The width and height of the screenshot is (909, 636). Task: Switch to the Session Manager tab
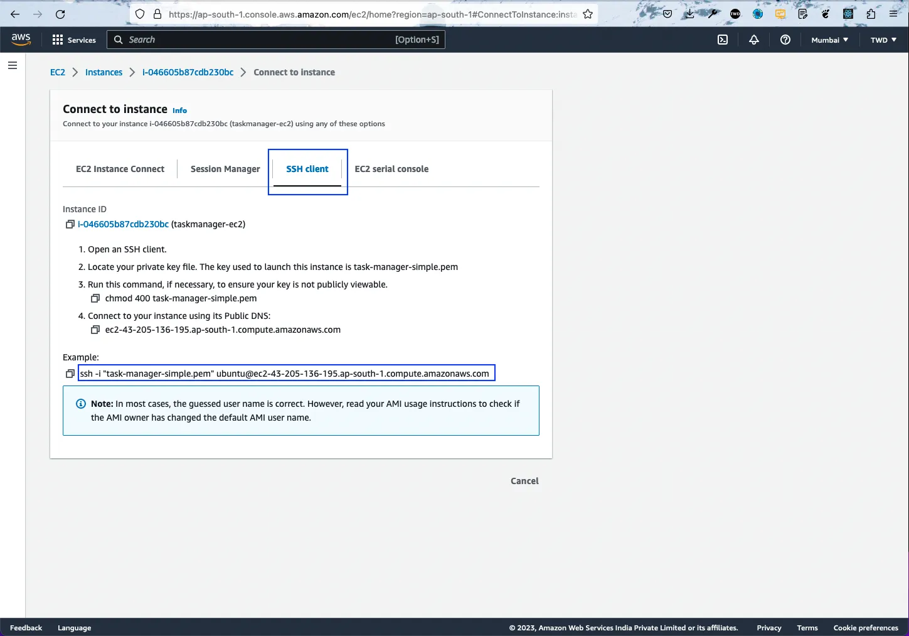(225, 169)
